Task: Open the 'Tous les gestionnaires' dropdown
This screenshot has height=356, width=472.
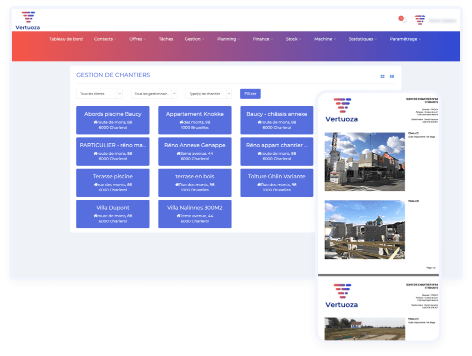Action: click(x=154, y=94)
